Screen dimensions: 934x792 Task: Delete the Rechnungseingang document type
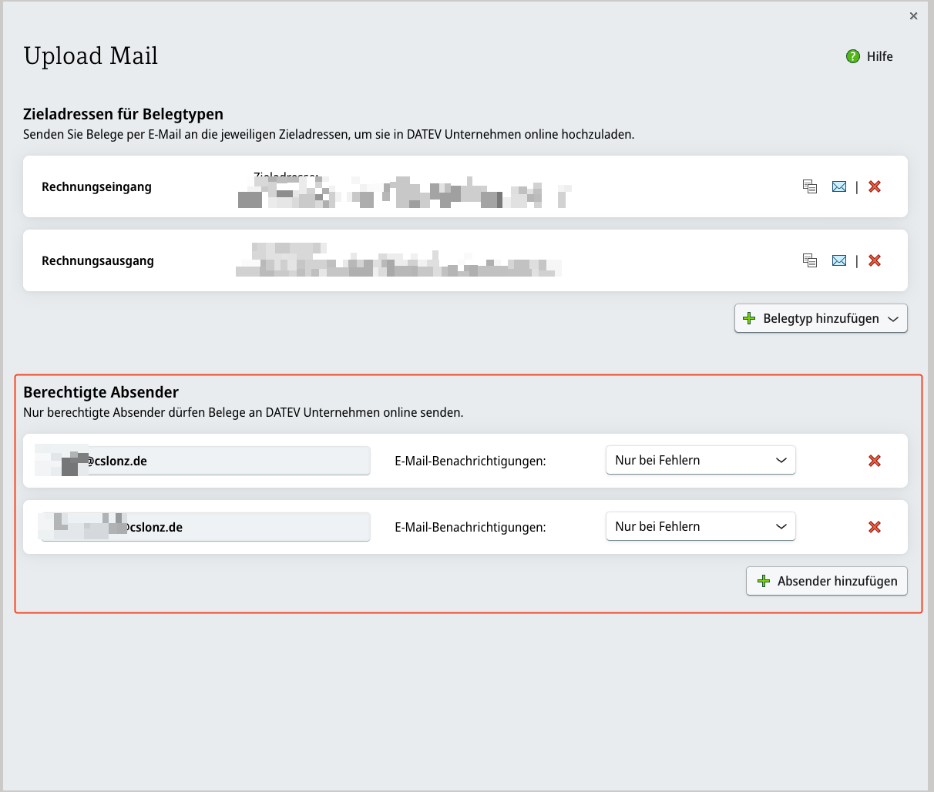875,186
